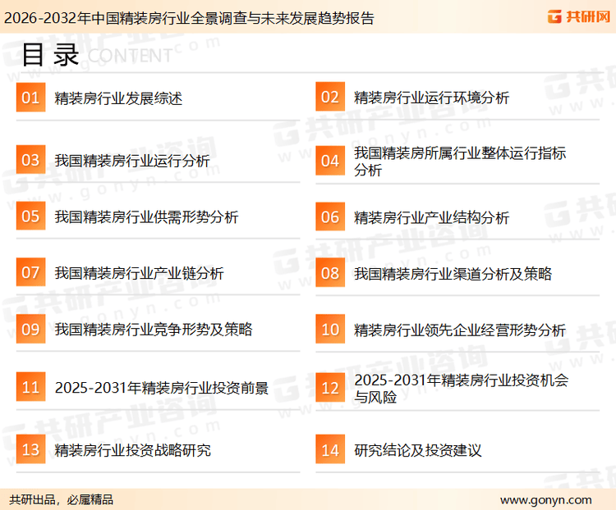The height and width of the screenshot is (510, 616).
Task: Open 2025-2031年精装房行业投资前景 chapter
Action: [162, 388]
